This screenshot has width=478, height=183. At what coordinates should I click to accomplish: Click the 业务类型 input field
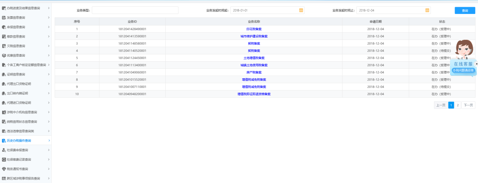tap(135, 10)
